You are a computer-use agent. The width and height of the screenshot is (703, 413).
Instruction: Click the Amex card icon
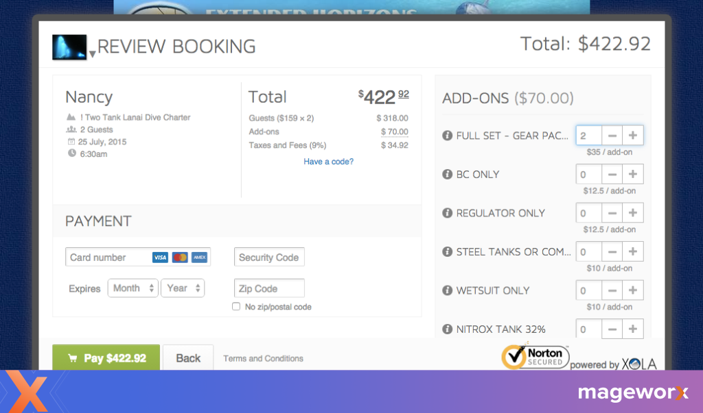(x=200, y=258)
